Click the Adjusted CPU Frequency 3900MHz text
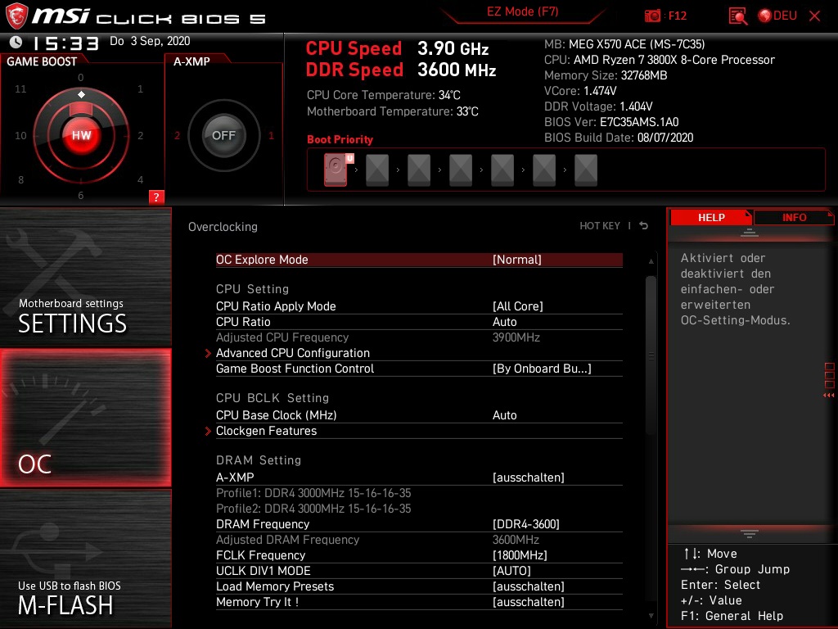Image resolution: width=838 pixels, height=629 pixels. click(516, 337)
